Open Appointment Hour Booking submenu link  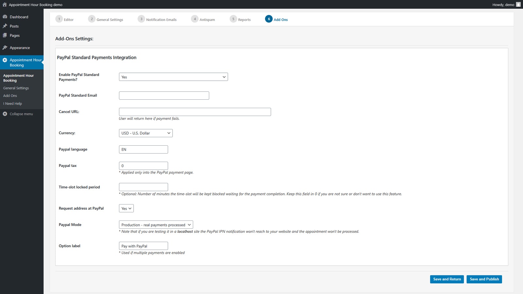coord(18,78)
